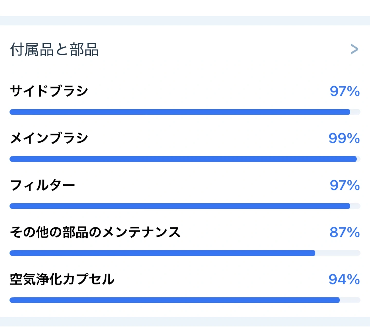Open the 付属品と部品 section header
This screenshot has height=328, width=370.
point(54,49)
